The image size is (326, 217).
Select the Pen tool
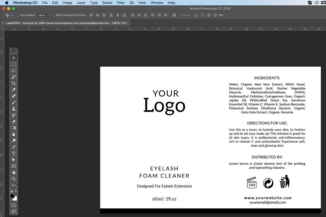coord(14,147)
